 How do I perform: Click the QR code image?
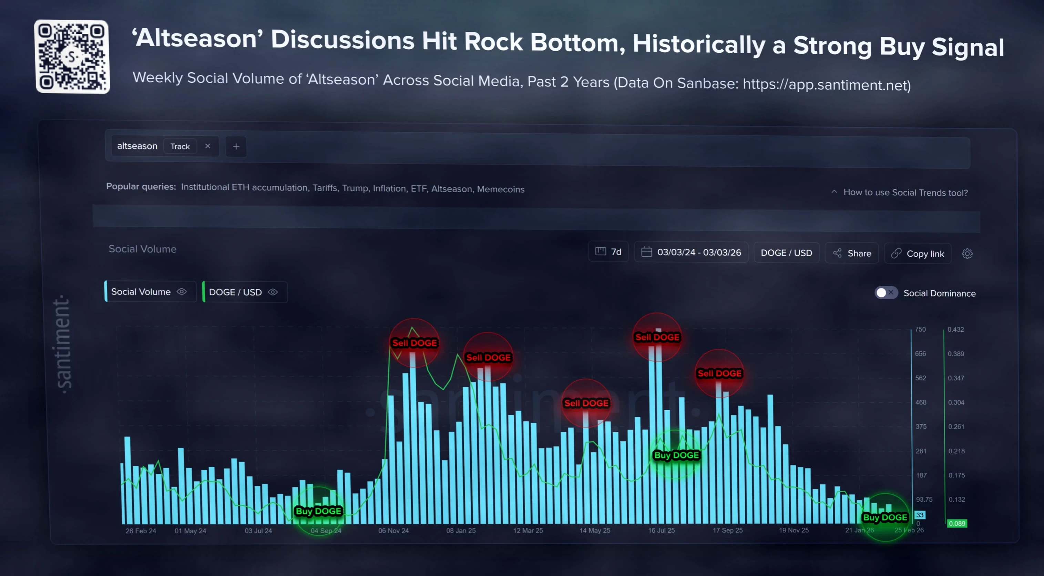(72, 57)
